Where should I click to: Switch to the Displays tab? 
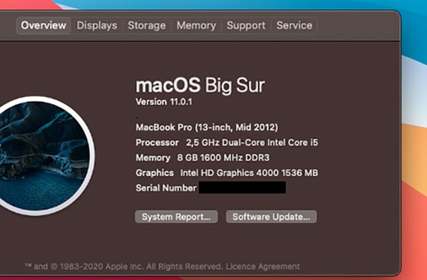[97, 26]
